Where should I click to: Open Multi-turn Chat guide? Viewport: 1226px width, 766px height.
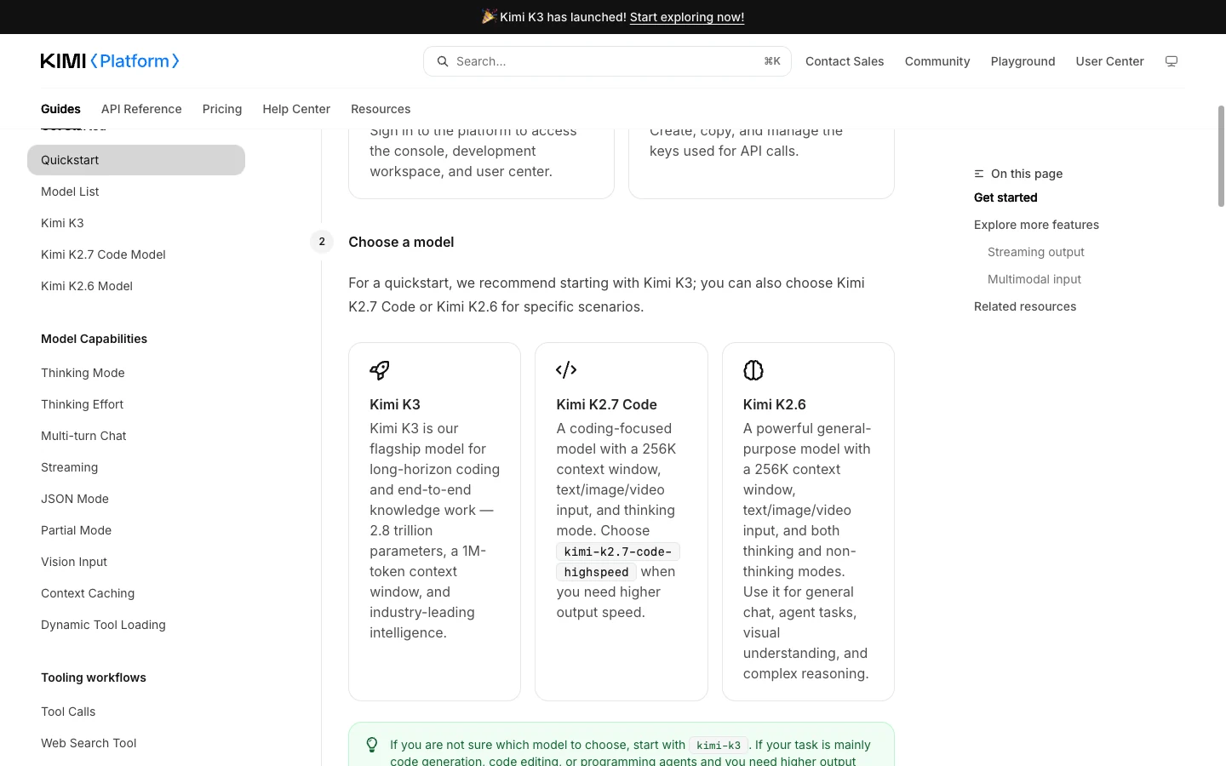[x=136, y=436]
